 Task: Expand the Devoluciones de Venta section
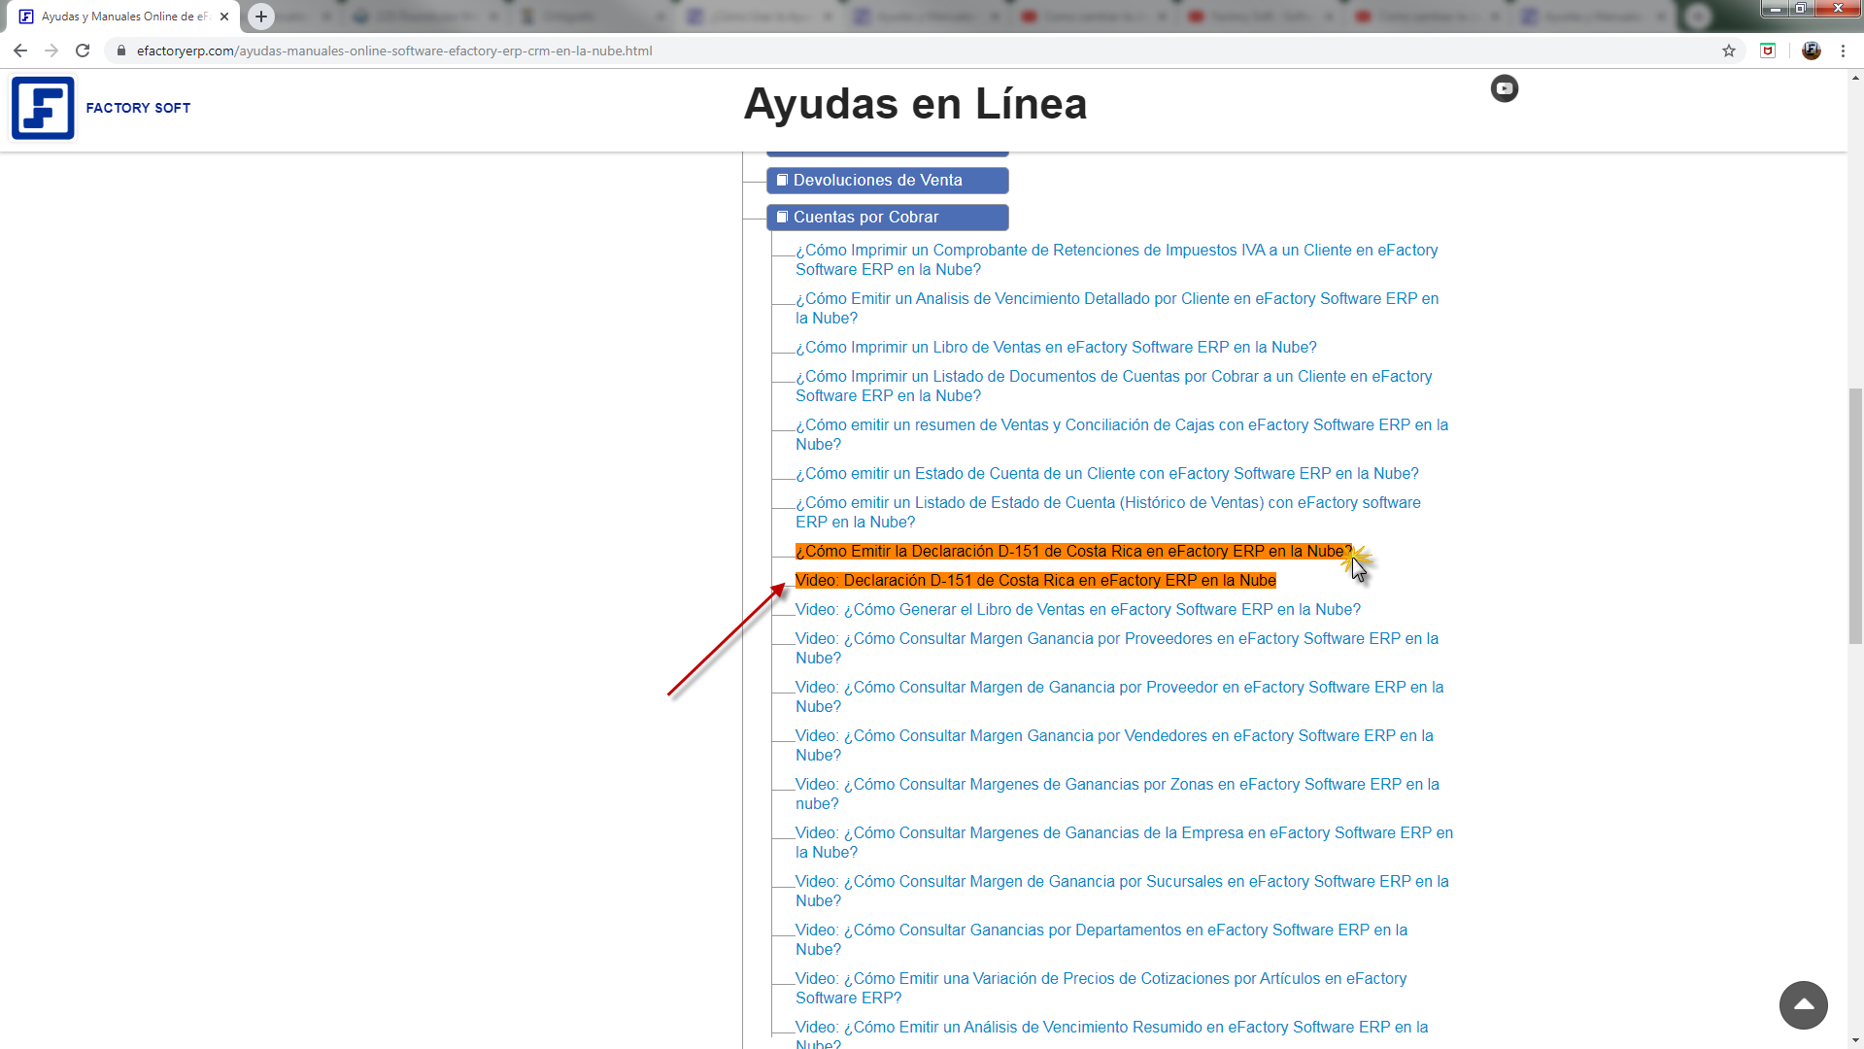pyautogui.click(x=888, y=181)
